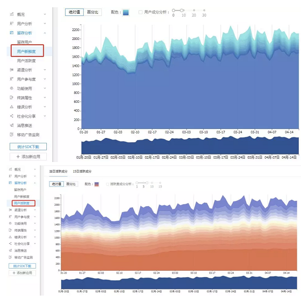Click the 错误分析 warning triangle icon in upper sidebar
Image resolution: width=301 pixels, height=300 pixels.
[x=12, y=107]
